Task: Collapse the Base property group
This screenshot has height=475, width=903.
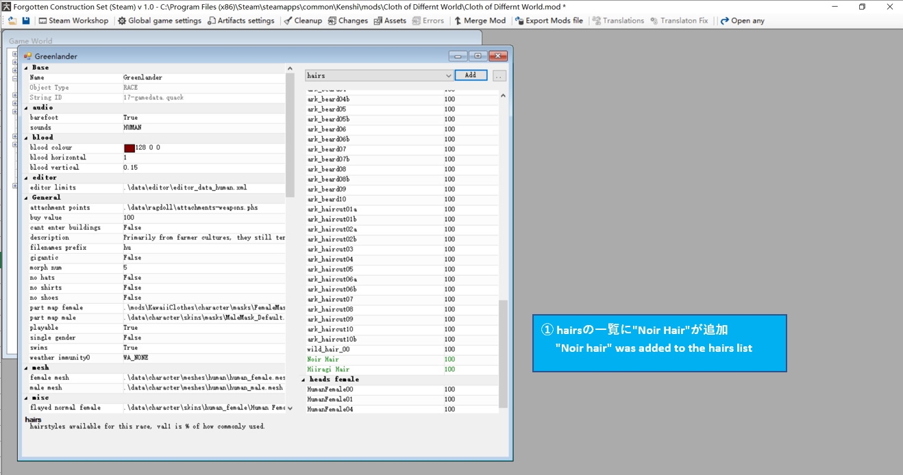Action: pyautogui.click(x=27, y=68)
